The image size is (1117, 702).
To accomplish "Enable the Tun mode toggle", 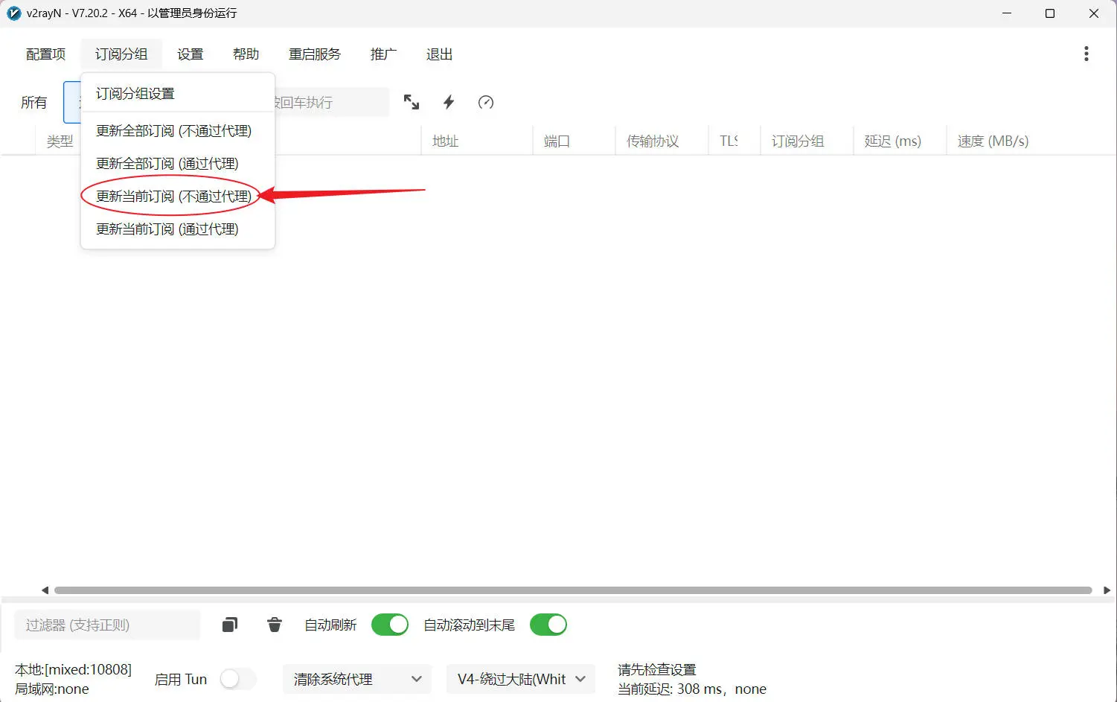I will (x=237, y=679).
